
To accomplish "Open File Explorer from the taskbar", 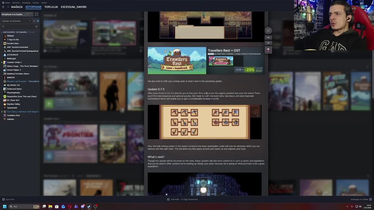I will [50, 206].
